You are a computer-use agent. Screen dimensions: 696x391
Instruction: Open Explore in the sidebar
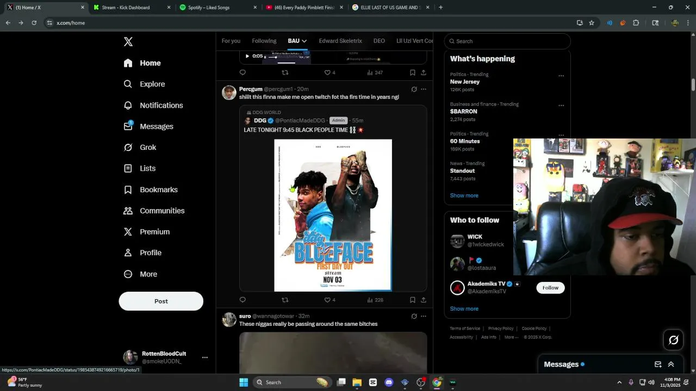tap(144, 84)
